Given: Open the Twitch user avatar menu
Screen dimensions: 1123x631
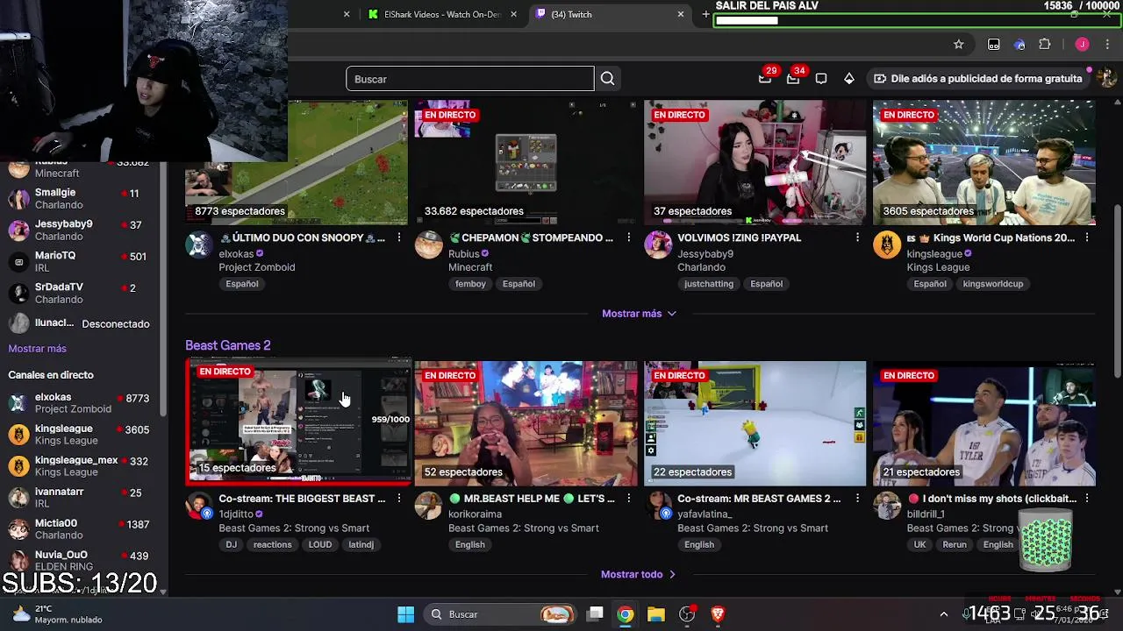Looking at the screenshot, I should pos(1106,78).
